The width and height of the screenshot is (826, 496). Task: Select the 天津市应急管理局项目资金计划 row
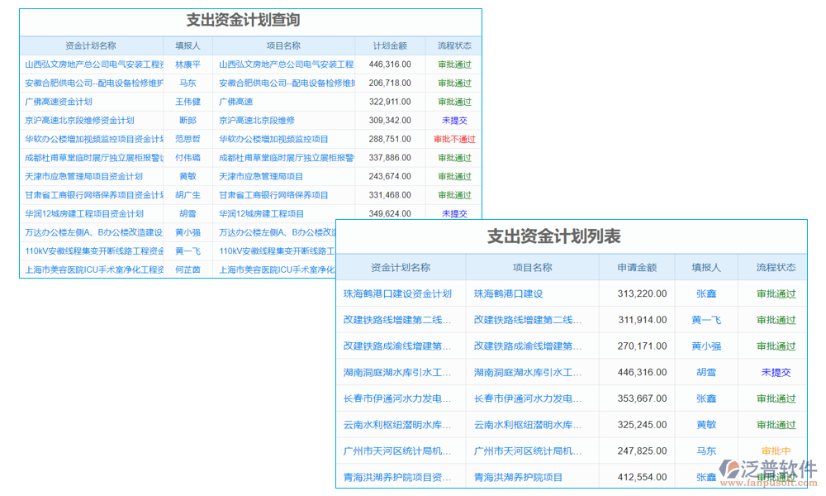(89, 176)
